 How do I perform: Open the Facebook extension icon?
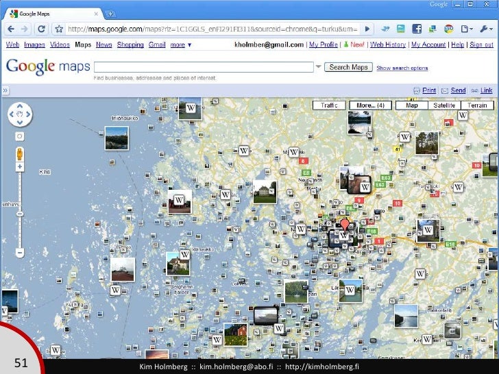click(x=417, y=29)
